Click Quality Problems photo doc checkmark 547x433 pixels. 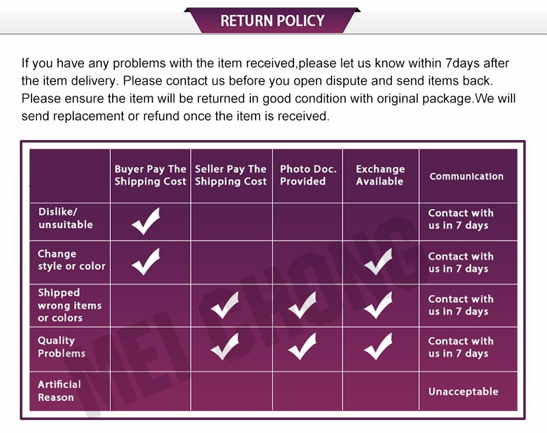pos(302,346)
